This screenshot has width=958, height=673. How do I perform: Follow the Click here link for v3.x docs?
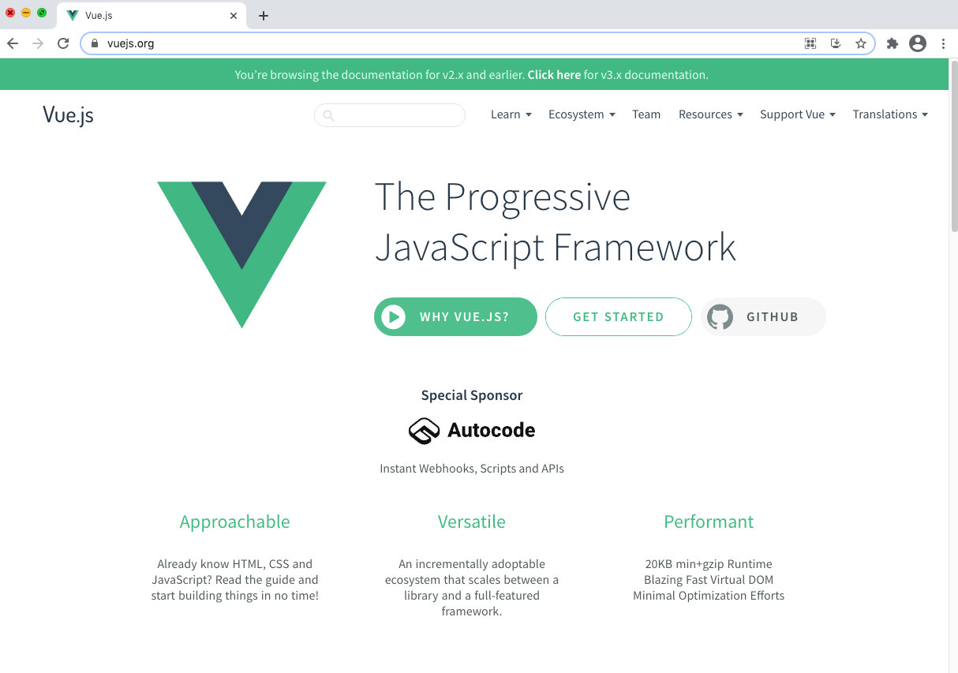point(554,74)
